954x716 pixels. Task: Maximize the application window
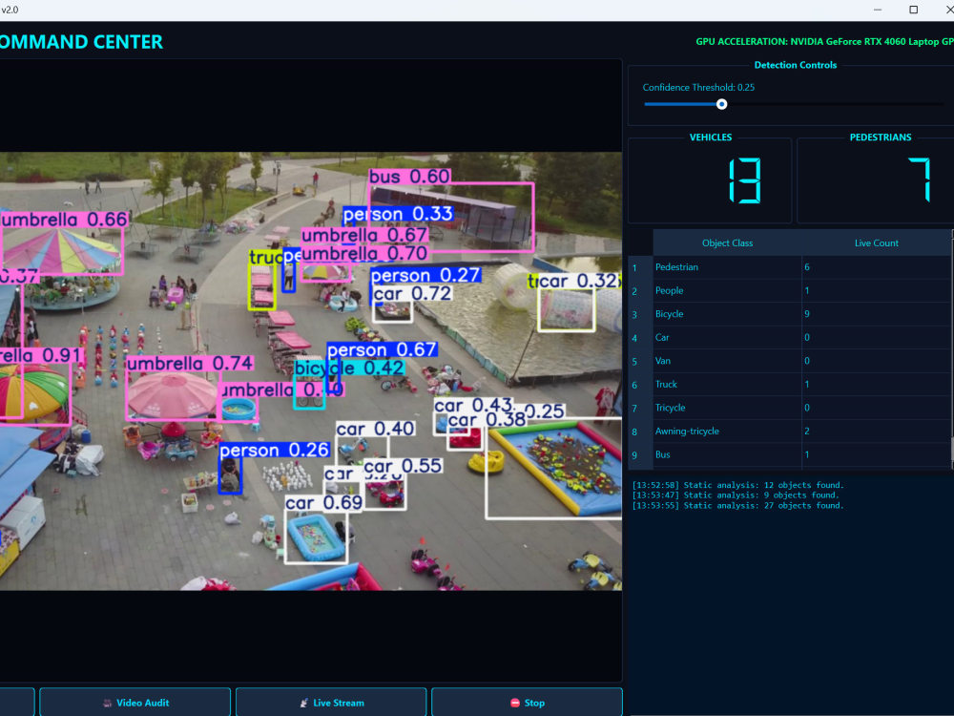tap(913, 10)
